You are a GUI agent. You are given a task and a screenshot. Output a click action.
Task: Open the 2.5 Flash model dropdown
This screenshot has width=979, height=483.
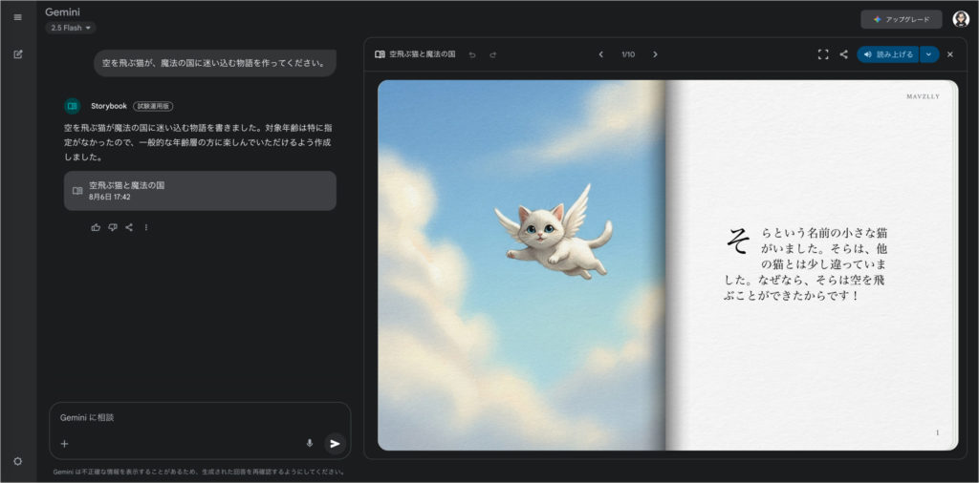(x=71, y=28)
